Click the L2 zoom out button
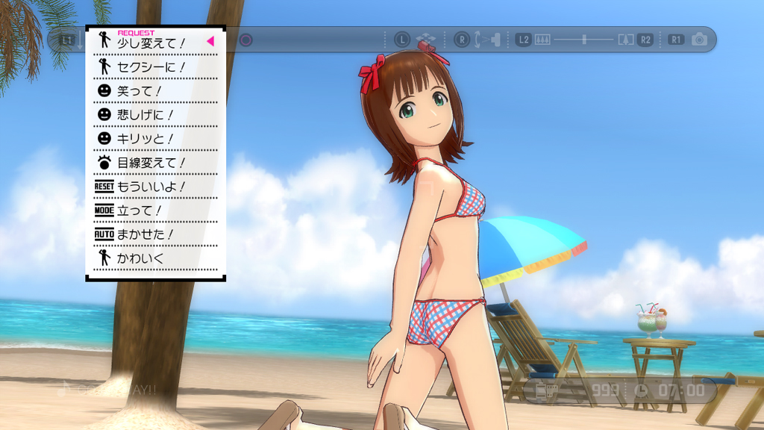Screen dimensions: 764x430 pyautogui.click(x=524, y=40)
